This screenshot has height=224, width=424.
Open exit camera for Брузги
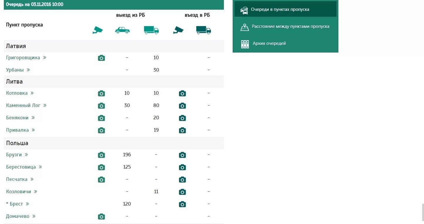(x=101, y=155)
